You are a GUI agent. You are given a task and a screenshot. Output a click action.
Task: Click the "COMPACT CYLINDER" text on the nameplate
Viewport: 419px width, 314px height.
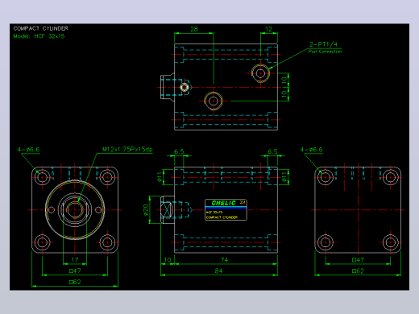pyautogui.click(x=222, y=217)
